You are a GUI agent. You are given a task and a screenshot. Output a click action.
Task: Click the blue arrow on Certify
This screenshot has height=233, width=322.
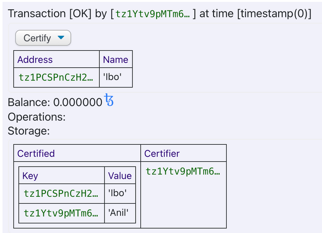click(x=61, y=37)
